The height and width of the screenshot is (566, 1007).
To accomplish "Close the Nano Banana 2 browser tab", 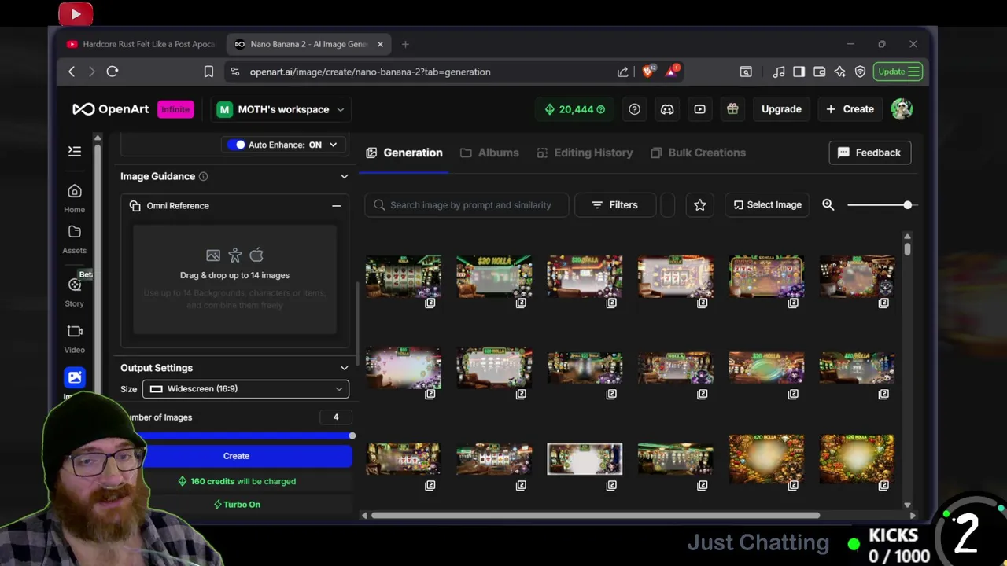I will pos(380,44).
